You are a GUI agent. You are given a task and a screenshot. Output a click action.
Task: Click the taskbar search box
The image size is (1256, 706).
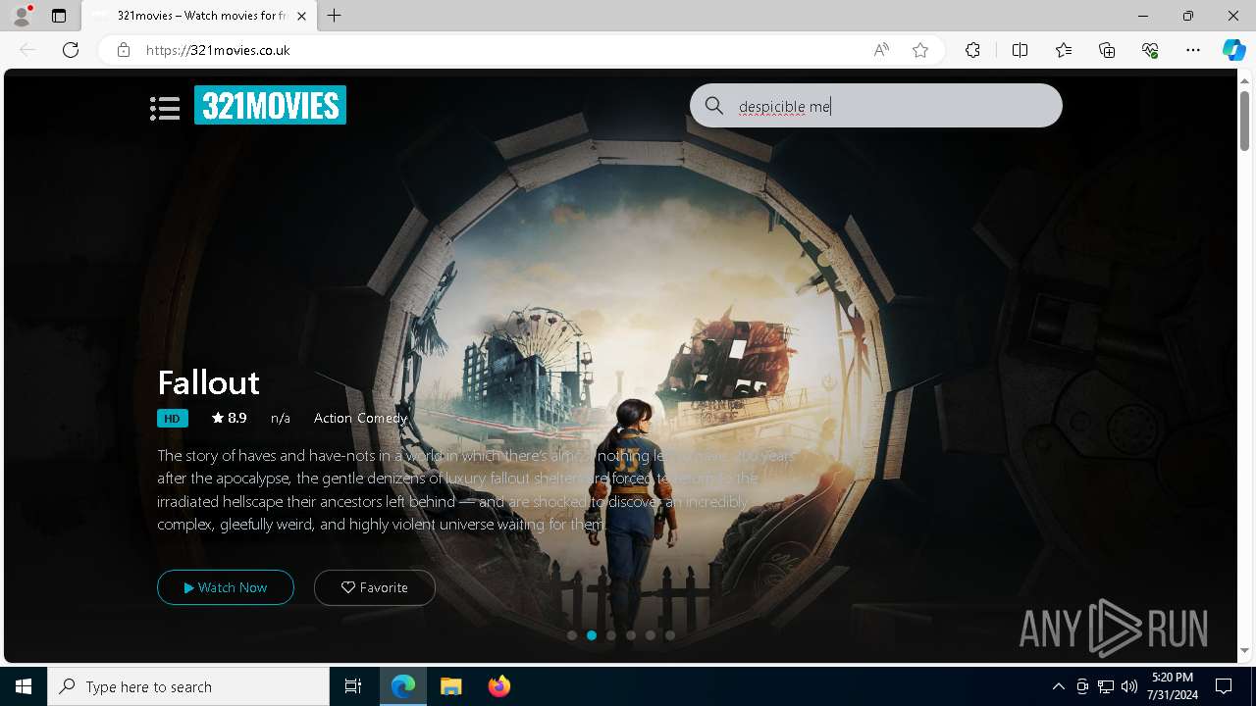pos(188,686)
